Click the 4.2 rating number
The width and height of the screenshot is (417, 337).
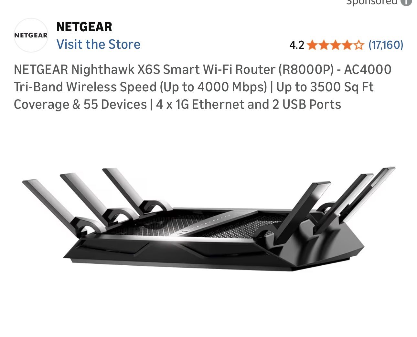(x=297, y=45)
